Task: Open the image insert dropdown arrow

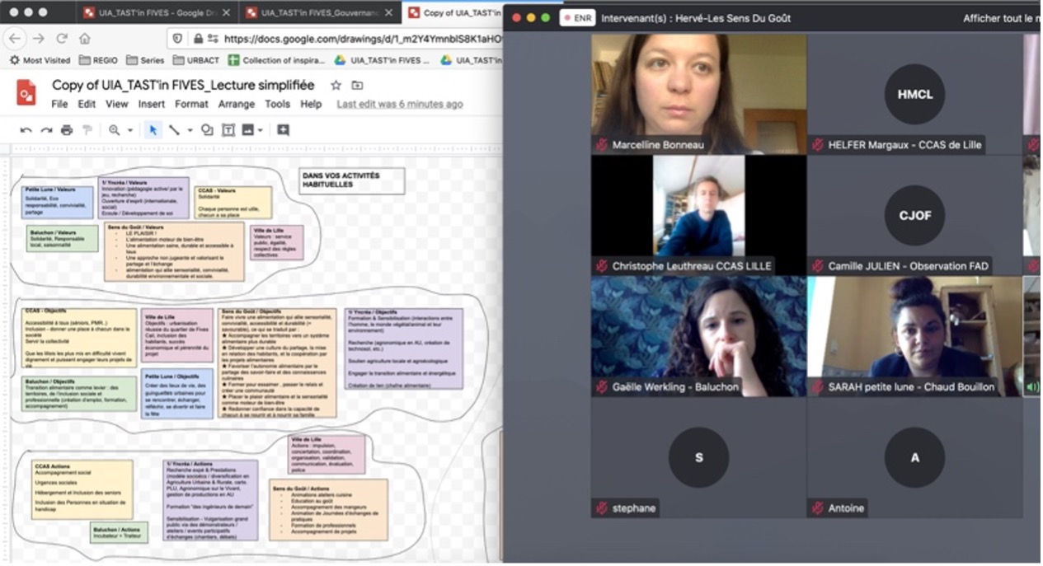Action: 261,130
